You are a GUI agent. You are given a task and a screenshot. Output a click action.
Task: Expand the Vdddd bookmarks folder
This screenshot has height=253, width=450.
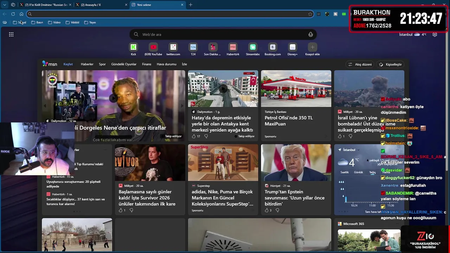(72, 22)
